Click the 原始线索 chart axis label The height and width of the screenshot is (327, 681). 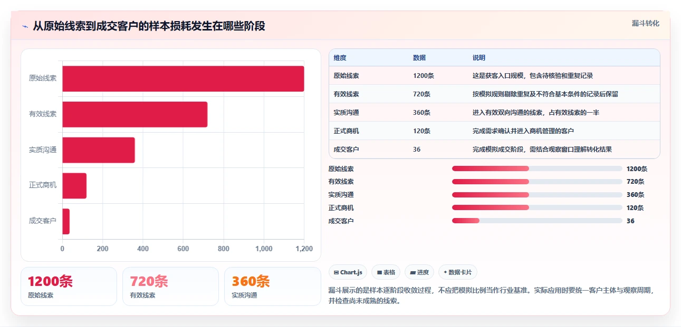coord(43,78)
